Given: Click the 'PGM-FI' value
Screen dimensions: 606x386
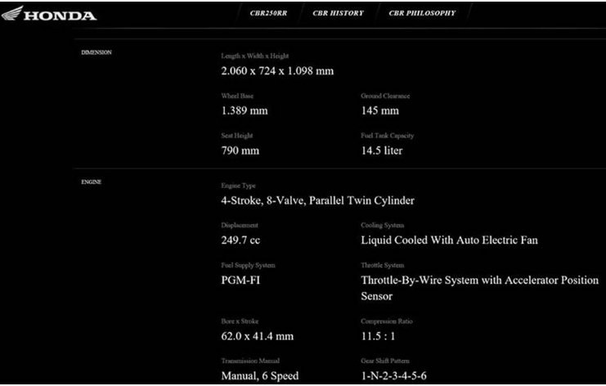Looking at the screenshot, I should coord(240,281).
